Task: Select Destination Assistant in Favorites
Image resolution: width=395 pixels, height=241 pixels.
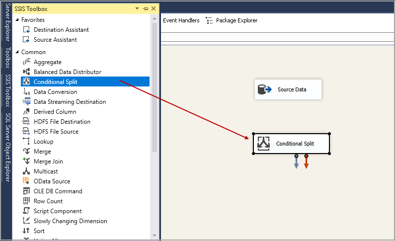Action: click(61, 30)
